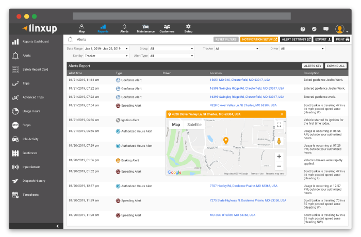Open the Customers section in top navigation
361x237 pixels.
point(167,28)
